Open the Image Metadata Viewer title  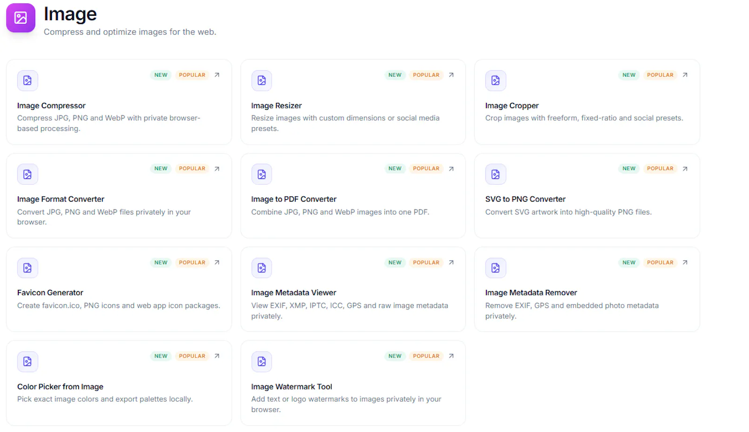pos(294,293)
